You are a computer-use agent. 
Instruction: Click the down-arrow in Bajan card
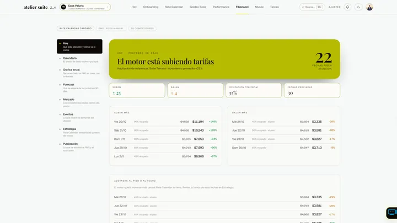172,93
